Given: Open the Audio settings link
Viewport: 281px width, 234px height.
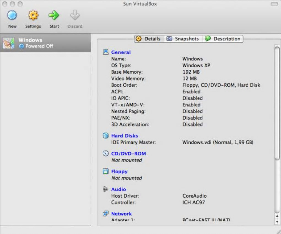Looking at the screenshot, I should (119, 189).
